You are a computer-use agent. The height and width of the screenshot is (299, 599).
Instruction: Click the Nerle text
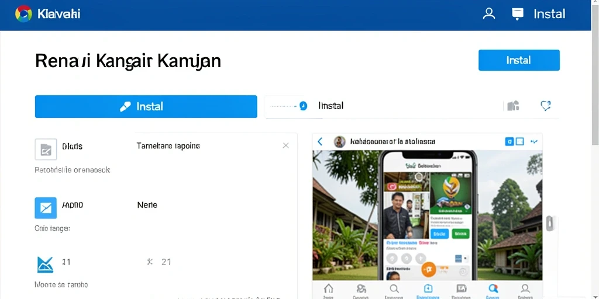(147, 205)
